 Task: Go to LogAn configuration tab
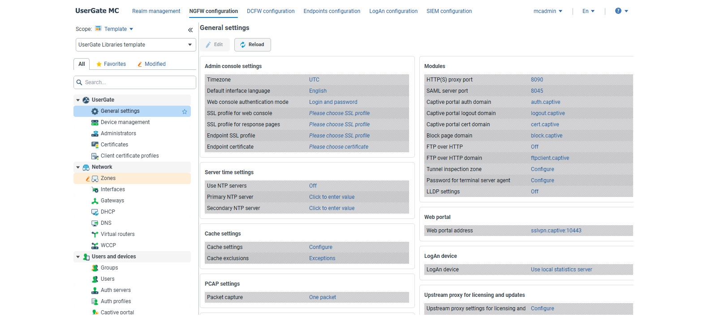coord(393,11)
